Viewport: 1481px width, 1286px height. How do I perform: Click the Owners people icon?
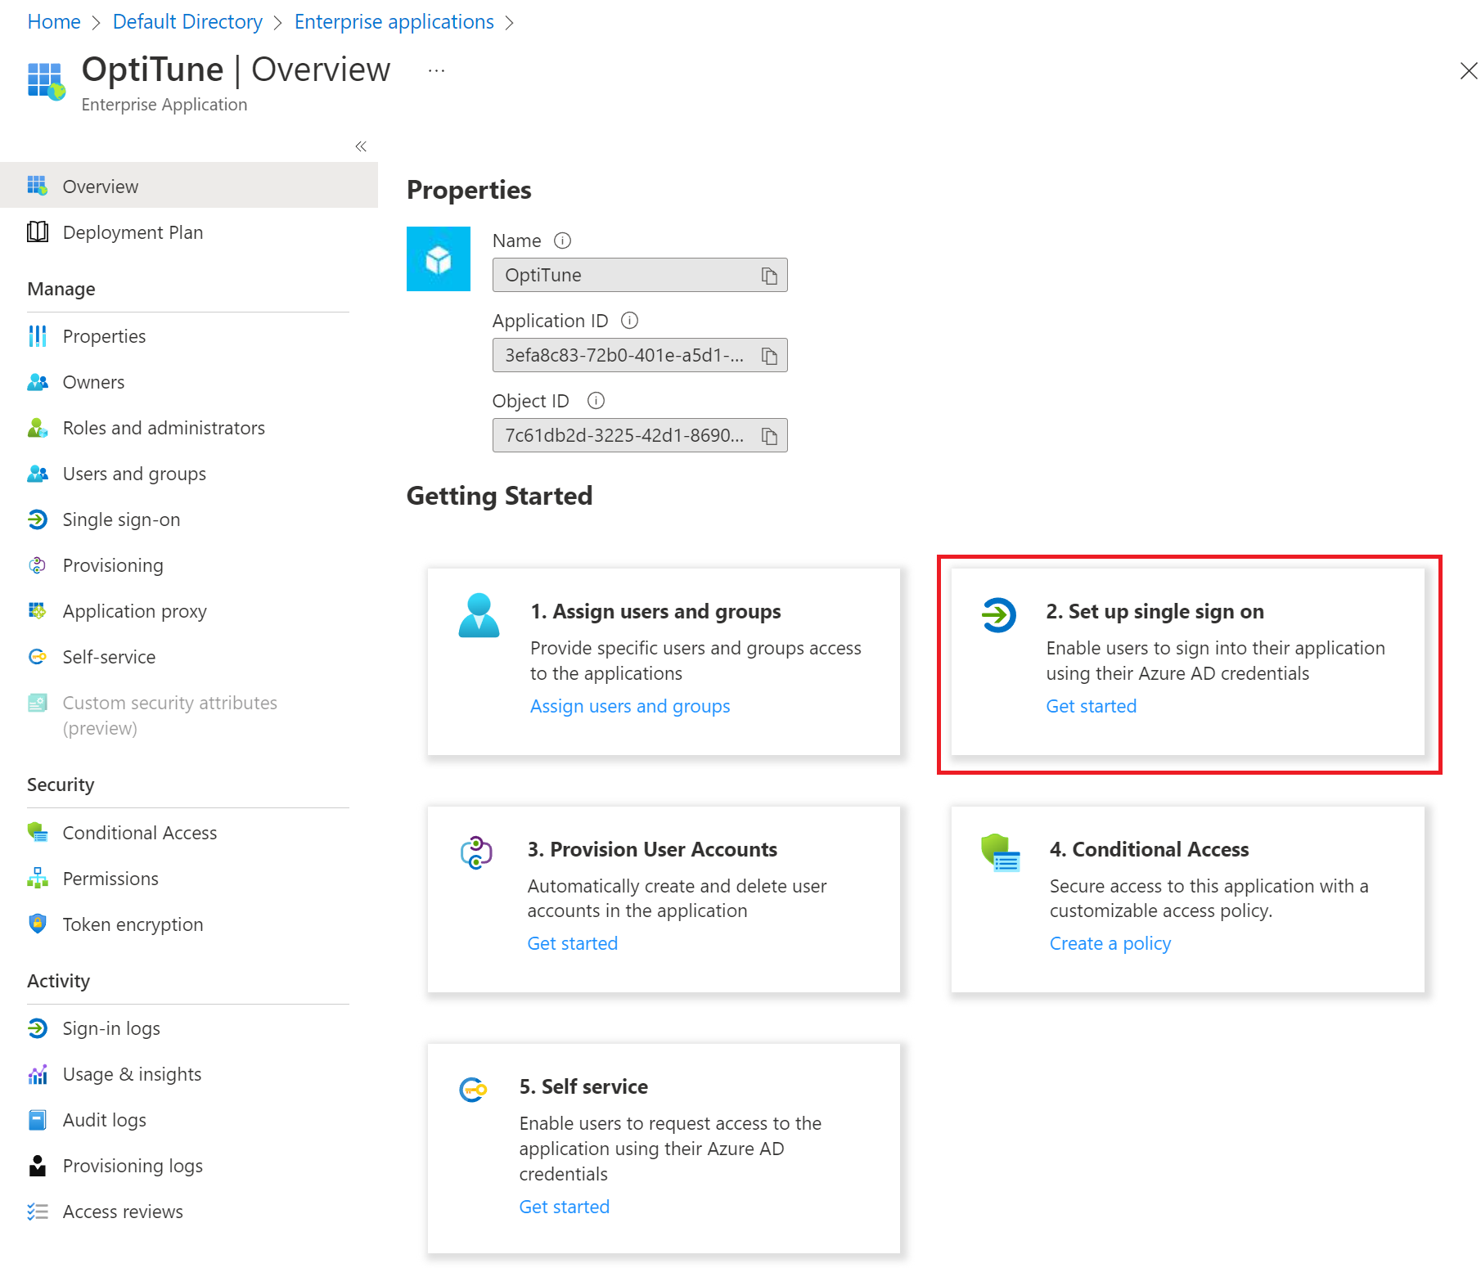pyautogui.click(x=38, y=381)
